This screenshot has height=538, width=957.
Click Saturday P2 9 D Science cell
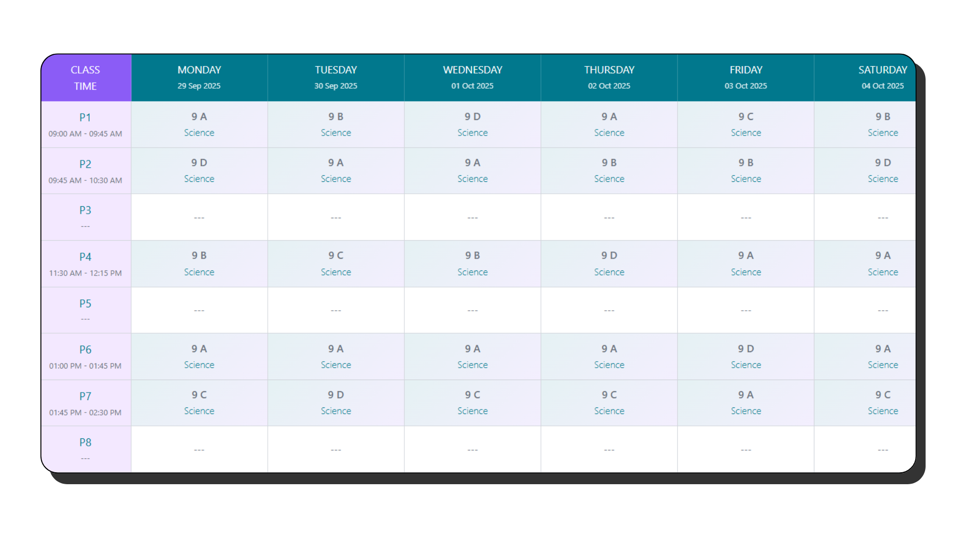tap(882, 170)
